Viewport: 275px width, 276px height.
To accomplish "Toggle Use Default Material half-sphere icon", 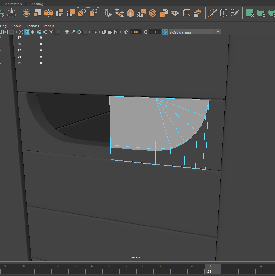I will coord(33,32).
